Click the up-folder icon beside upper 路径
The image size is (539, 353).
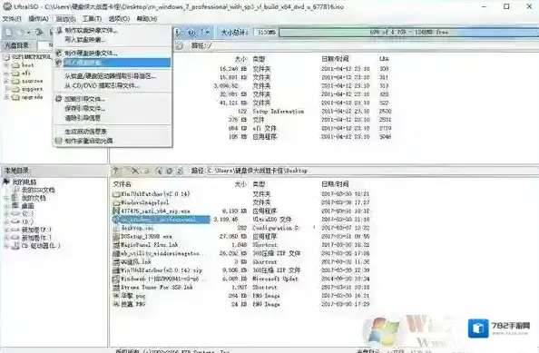coord(179,45)
